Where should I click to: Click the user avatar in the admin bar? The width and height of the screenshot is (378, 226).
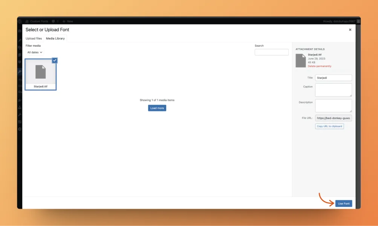(x=358, y=21)
